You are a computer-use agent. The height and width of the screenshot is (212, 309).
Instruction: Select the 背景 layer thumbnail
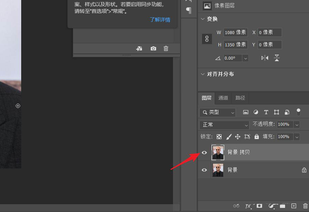pyautogui.click(x=218, y=170)
